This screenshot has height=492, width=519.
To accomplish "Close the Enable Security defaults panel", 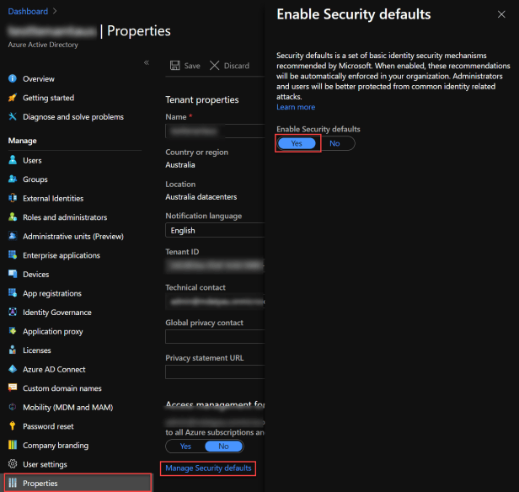I will 501,14.
